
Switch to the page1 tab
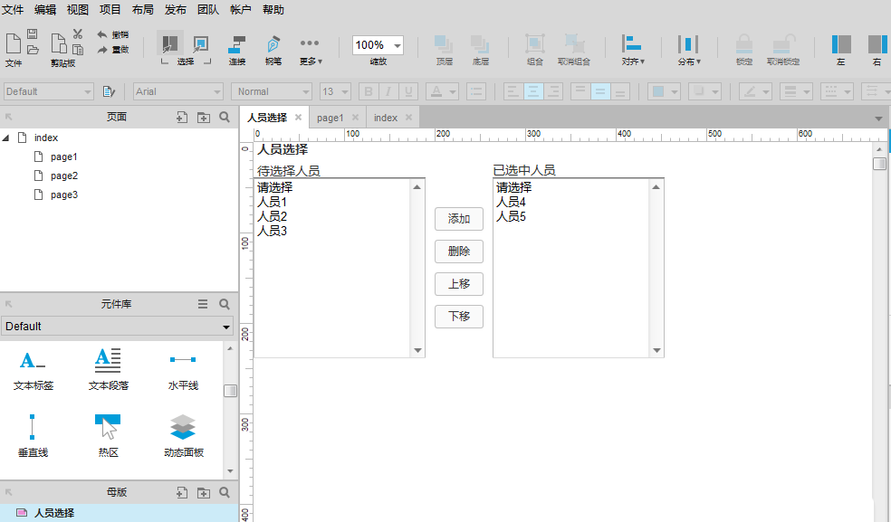pyautogui.click(x=331, y=117)
